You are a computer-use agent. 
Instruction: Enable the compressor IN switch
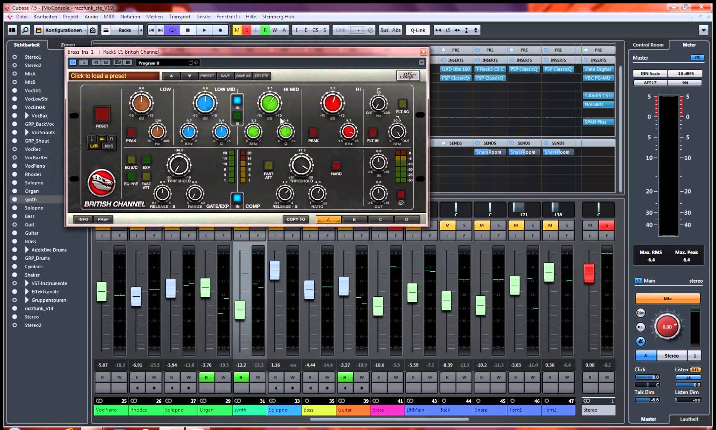[x=237, y=197]
